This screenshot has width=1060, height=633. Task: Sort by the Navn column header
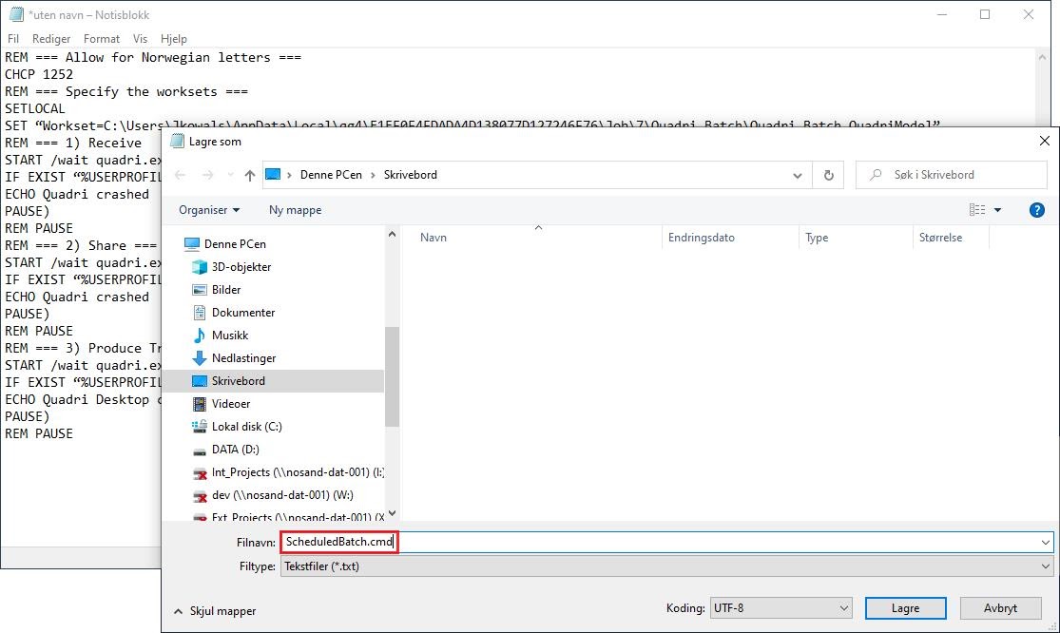pos(433,238)
